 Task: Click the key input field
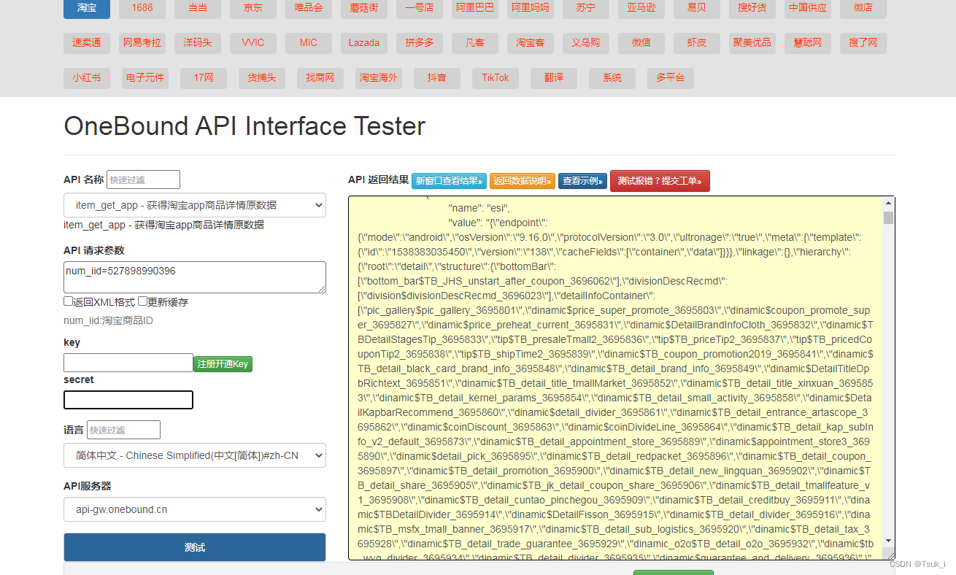[128, 363]
